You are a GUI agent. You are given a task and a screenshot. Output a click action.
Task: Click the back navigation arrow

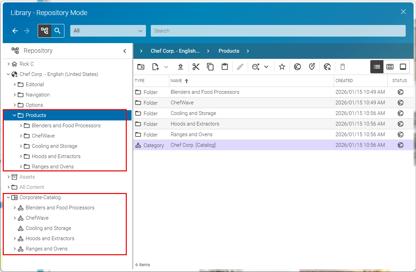[x=15, y=30]
